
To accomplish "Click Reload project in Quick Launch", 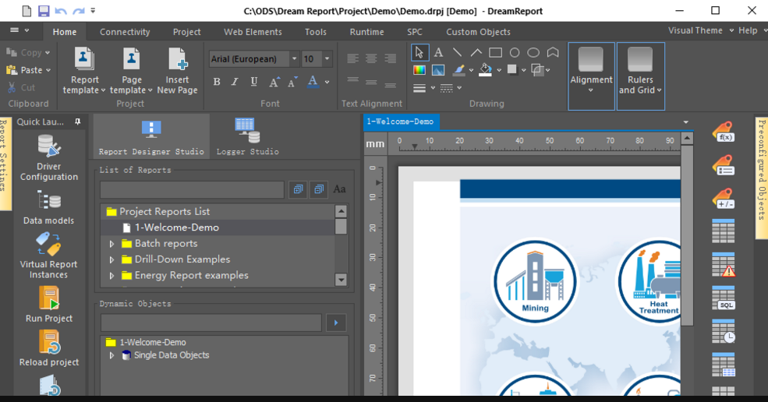I will pyautogui.click(x=49, y=348).
